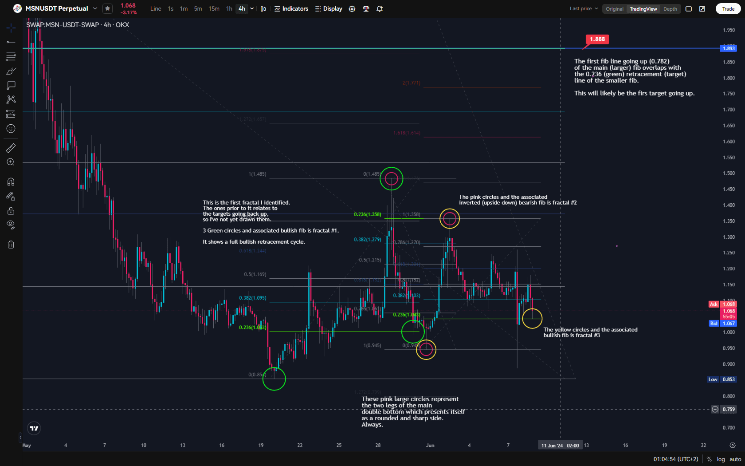
Task: Click the single-pane layout icon
Action: click(x=689, y=9)
